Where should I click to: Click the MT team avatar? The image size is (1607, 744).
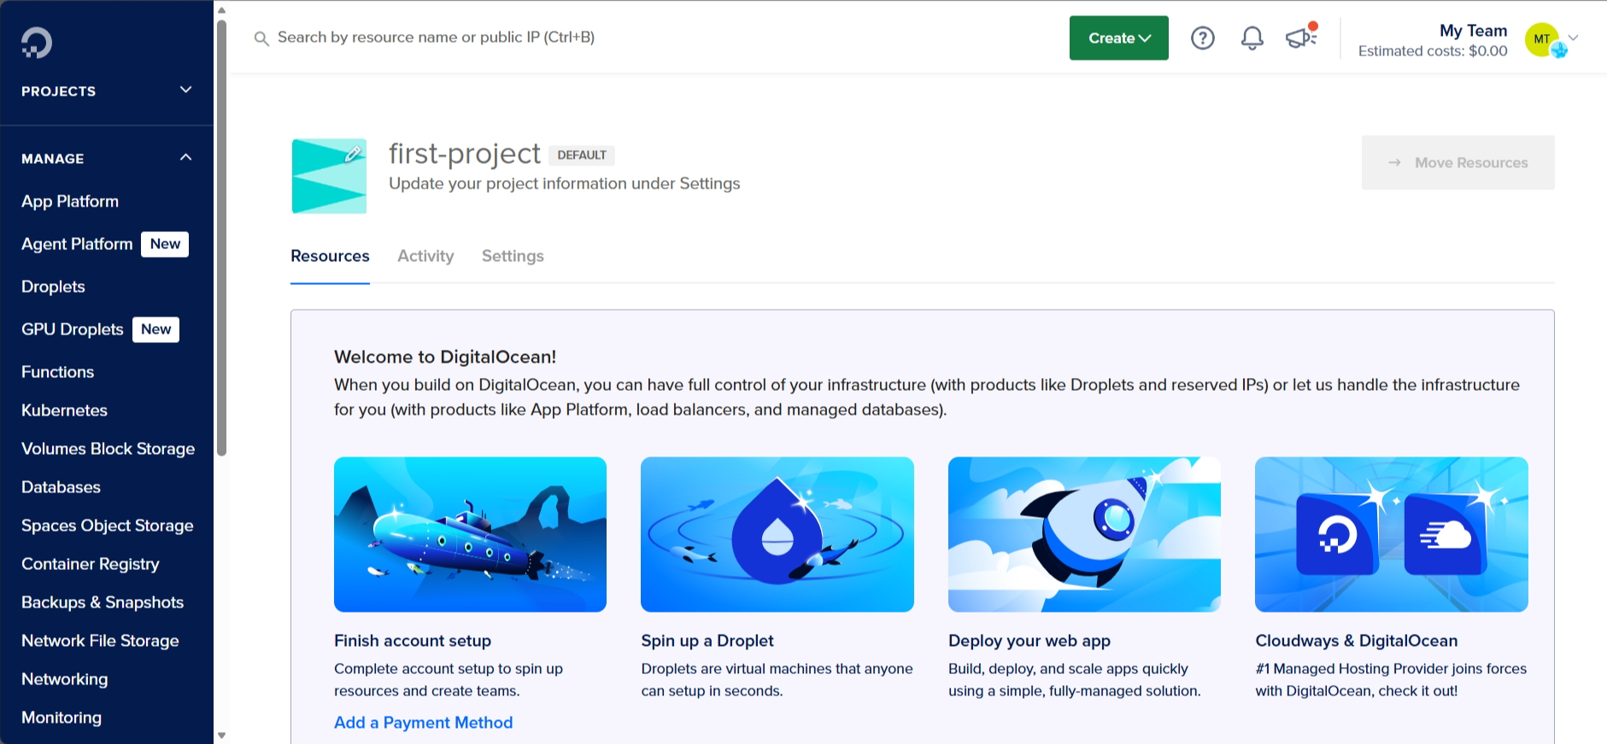click(x=1542, y=39)
